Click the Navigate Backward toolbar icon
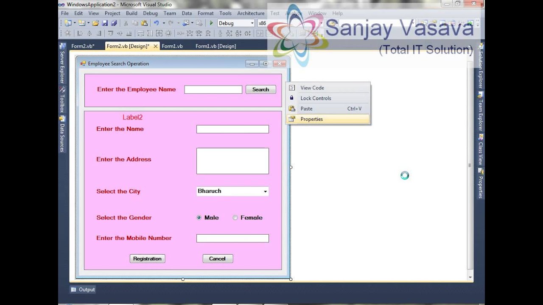 [x=185, y=23]
